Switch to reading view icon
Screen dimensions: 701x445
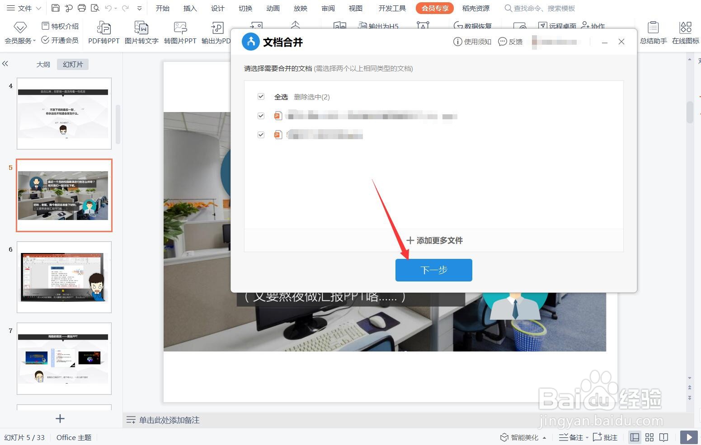tap(663, 437)
